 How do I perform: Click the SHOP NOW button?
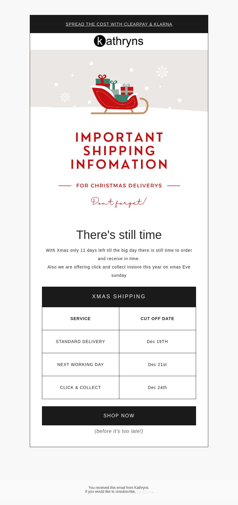[119, 416]
